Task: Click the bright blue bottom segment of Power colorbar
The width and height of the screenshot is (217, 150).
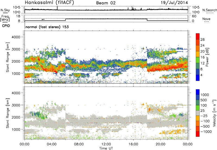Action: [x=198, y=78]
